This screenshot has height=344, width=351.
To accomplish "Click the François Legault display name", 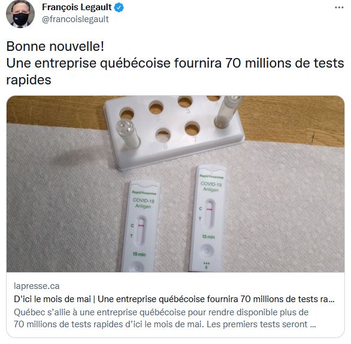I will pos(77,7).
